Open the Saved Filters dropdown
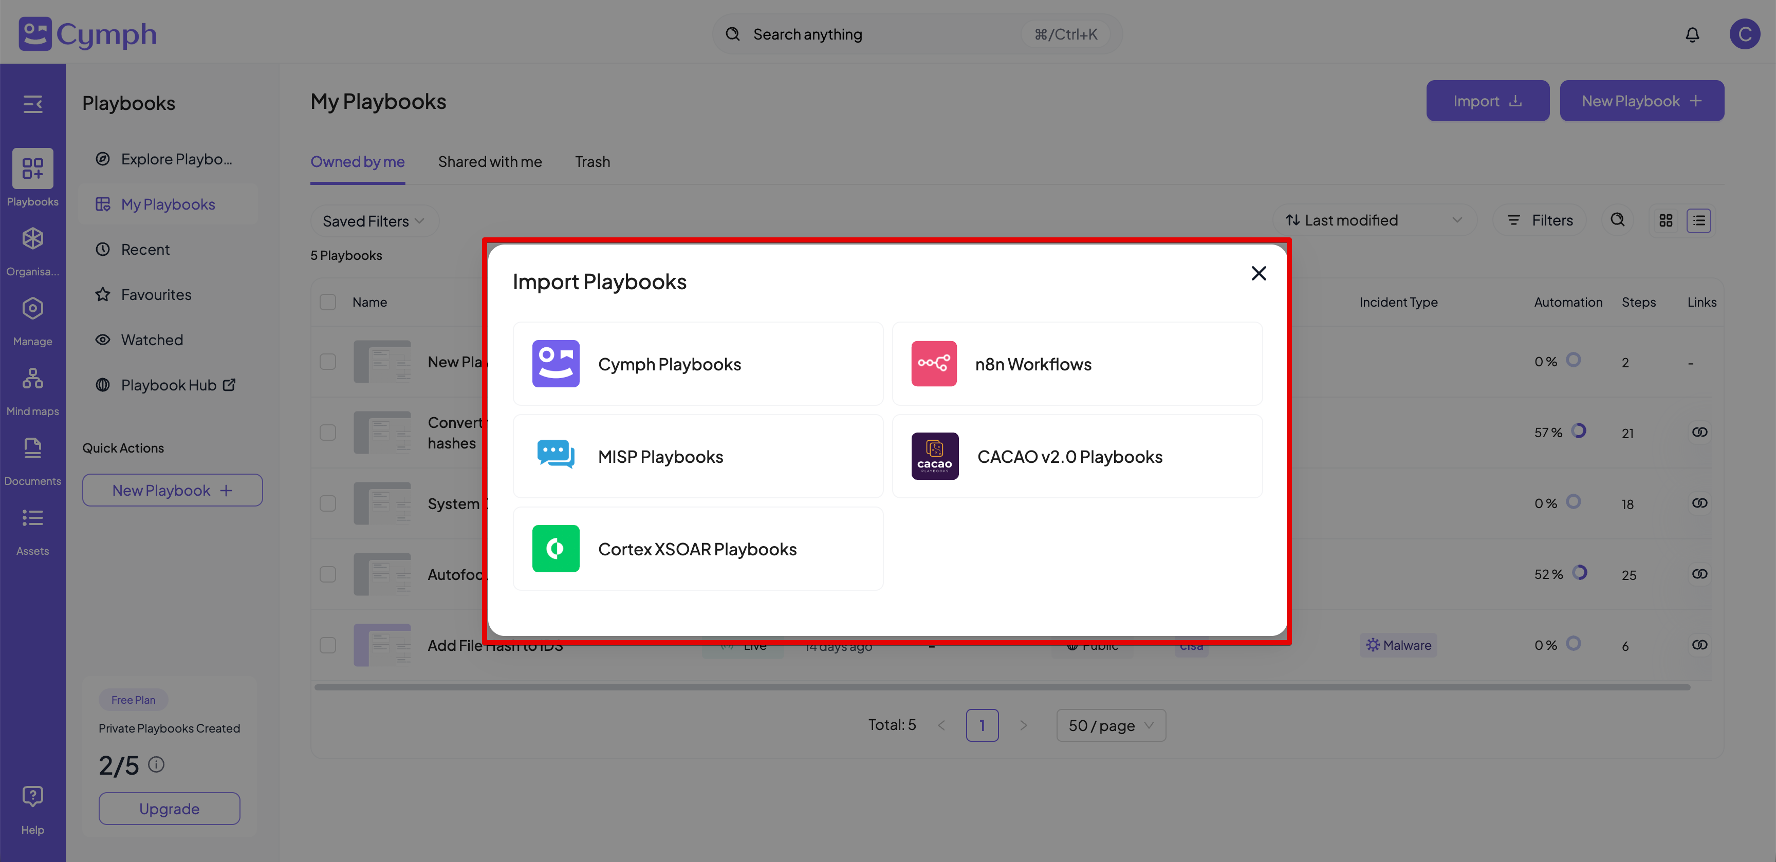The height and width of the screenshot is (862, 1776). [374, 220]
